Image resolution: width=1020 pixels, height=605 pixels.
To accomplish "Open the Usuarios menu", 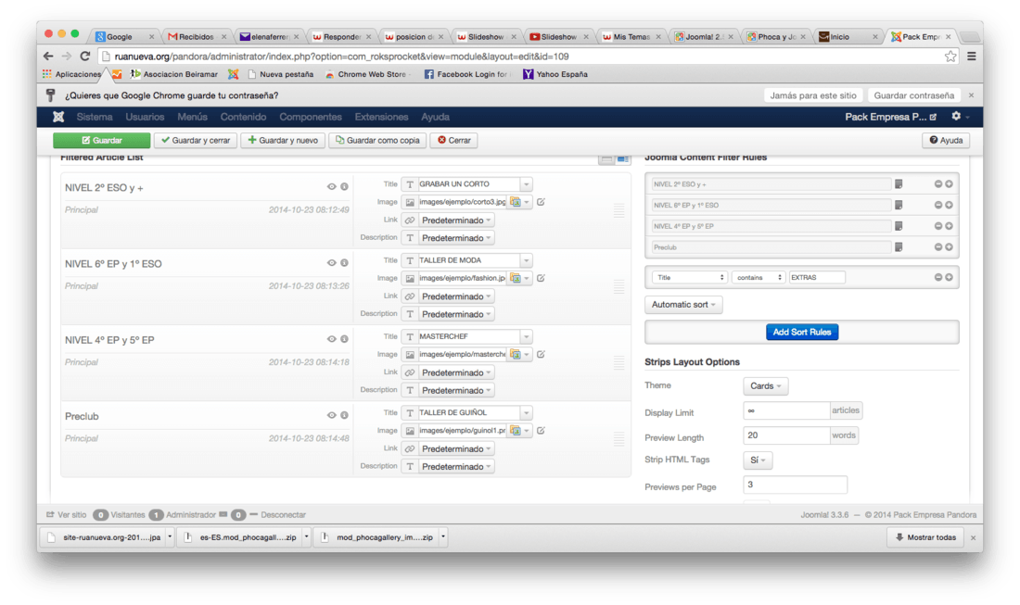I will click(145, 117).
